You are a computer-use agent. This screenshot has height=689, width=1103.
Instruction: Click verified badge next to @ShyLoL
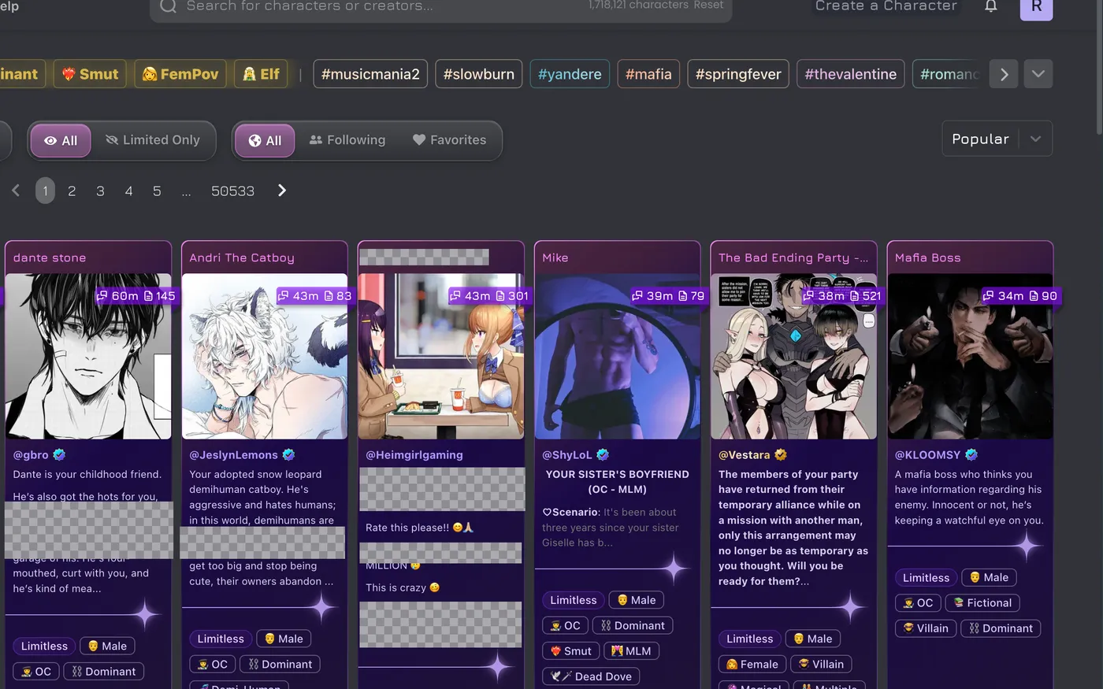coord(603,454)
